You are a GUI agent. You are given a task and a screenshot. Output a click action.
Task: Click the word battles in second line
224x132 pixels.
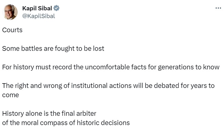coord(32,48)
